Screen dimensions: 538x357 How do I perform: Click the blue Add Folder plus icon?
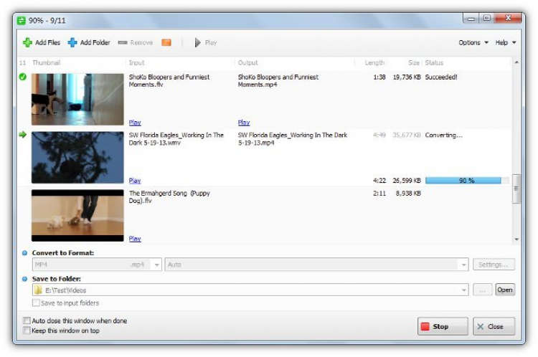[72, 42]
